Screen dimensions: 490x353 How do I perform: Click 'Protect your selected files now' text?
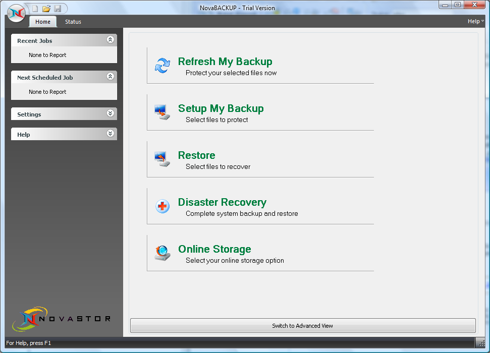coord(231,73)
